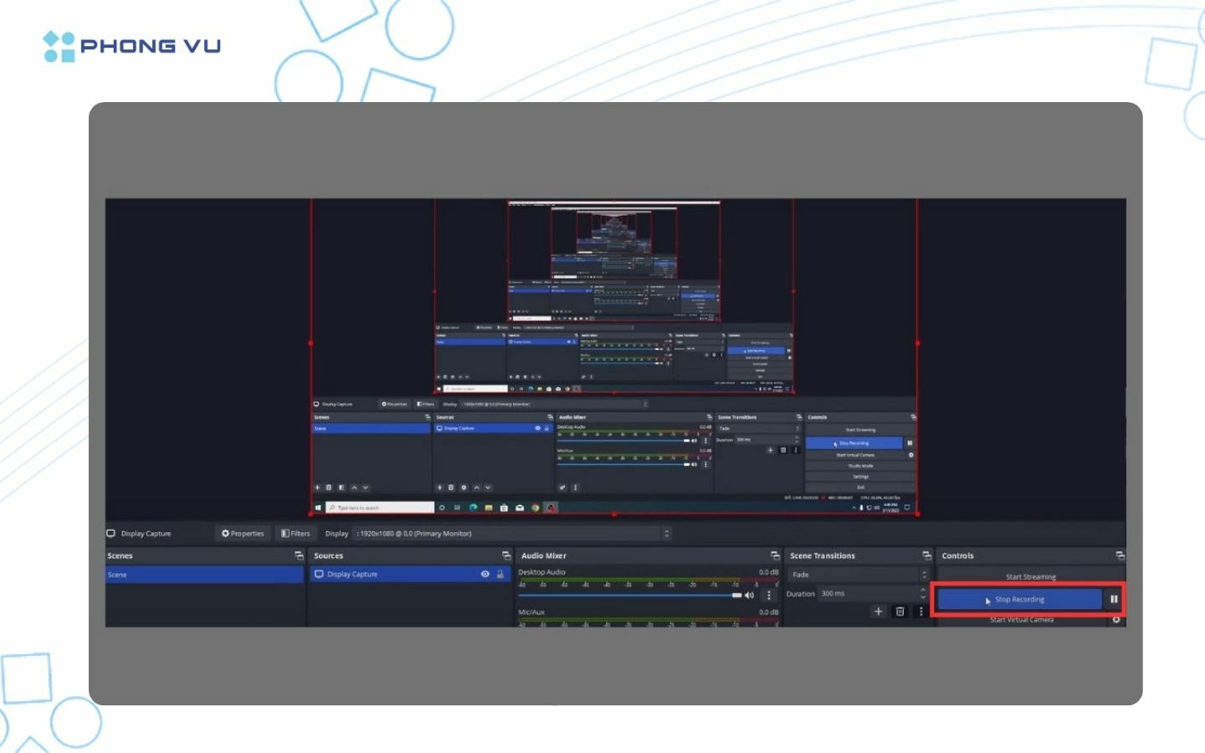Screen dimensions: 1205x753
Task: Toggle visibility eye of Display Capture source
Action: point(485,575)
